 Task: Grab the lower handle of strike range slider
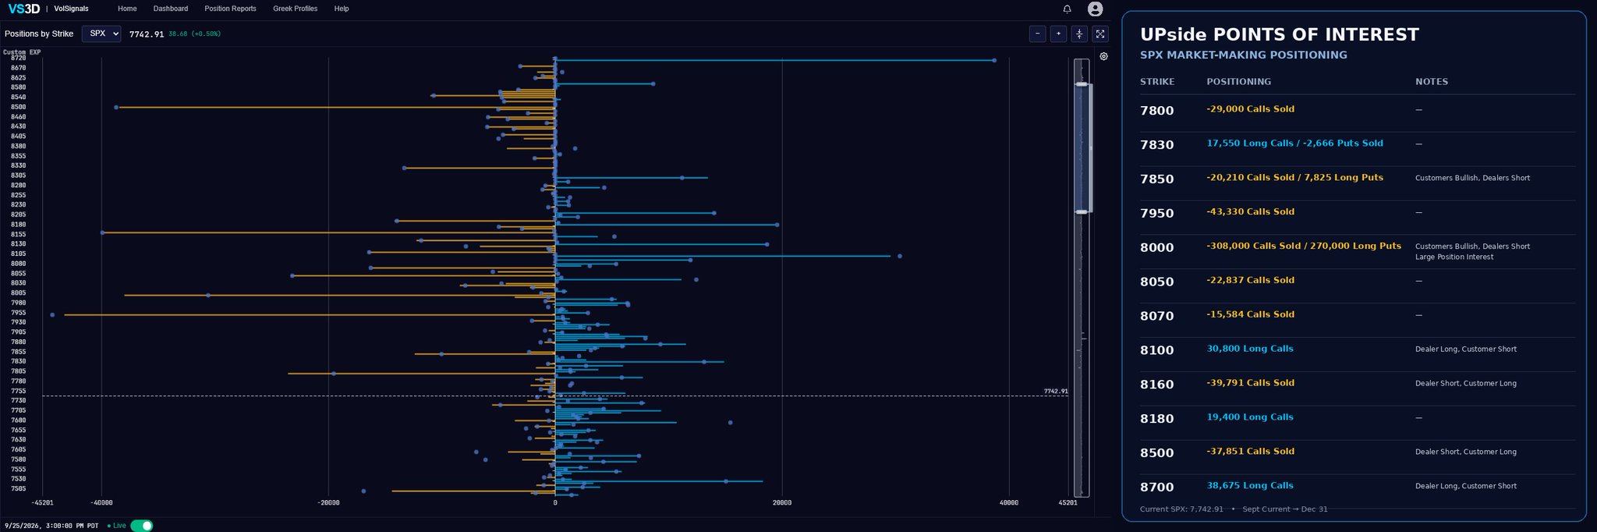(x=1082, y=211)
